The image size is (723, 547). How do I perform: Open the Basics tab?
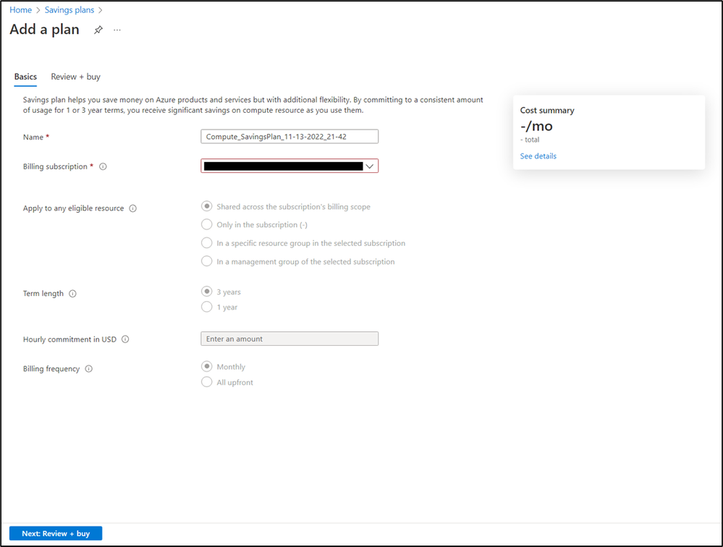[25, 77]
